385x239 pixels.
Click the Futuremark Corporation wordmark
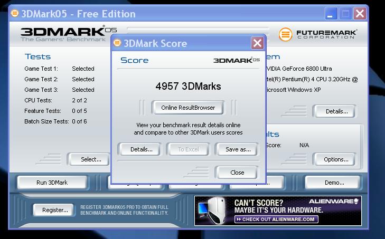[326, 34]
